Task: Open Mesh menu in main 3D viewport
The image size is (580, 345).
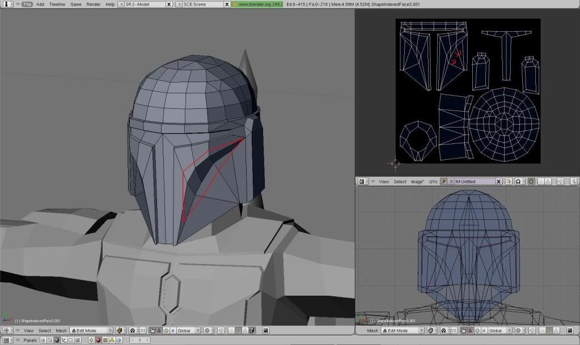Action: click(61, 331)
